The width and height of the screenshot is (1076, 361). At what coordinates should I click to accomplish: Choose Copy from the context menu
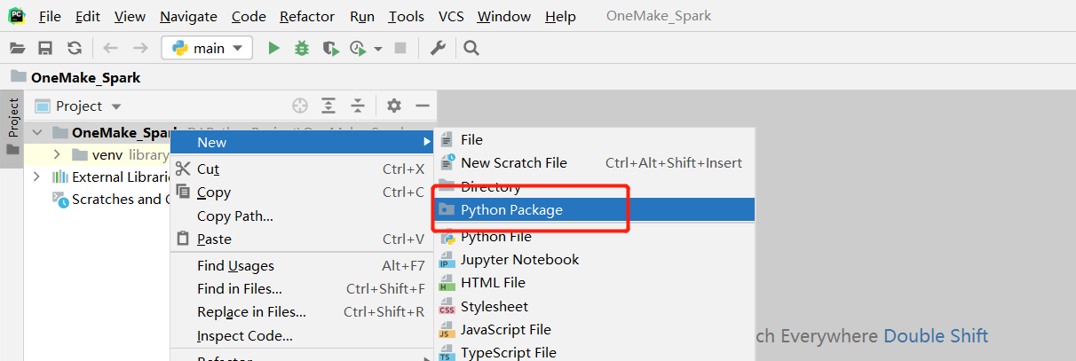pos(302,192)
